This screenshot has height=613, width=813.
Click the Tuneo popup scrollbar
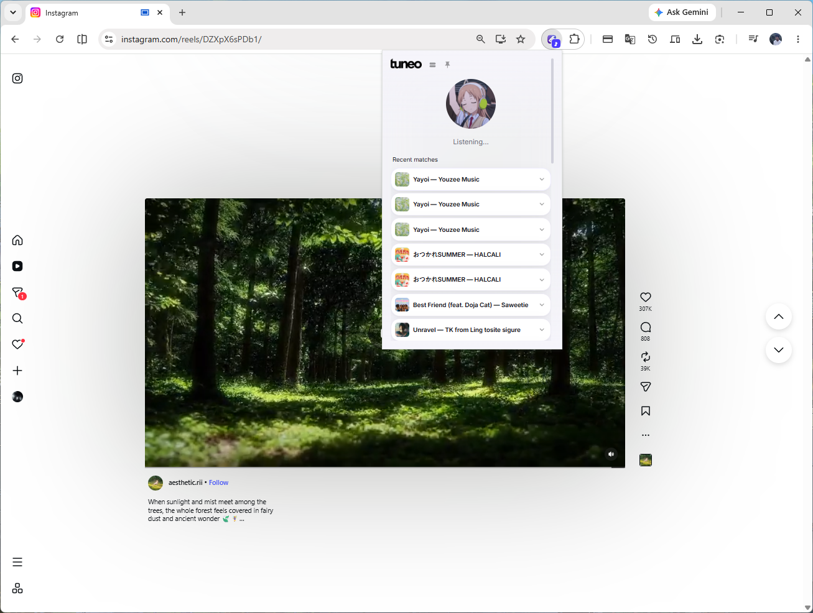pos(552,112)
